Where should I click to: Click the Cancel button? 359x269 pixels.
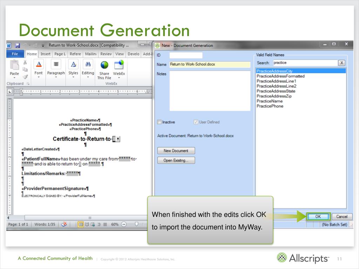pos(341,216)
